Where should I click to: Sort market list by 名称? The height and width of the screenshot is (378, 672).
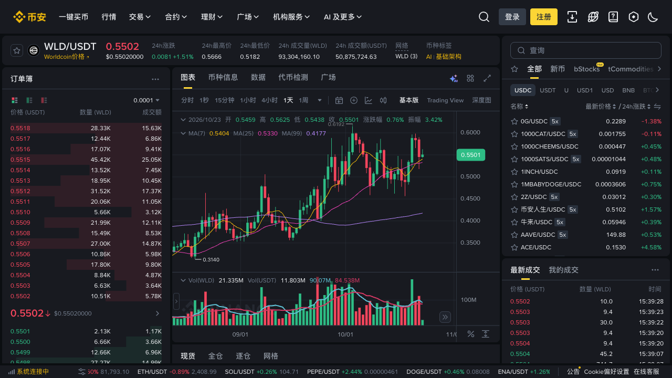[519, 107]
